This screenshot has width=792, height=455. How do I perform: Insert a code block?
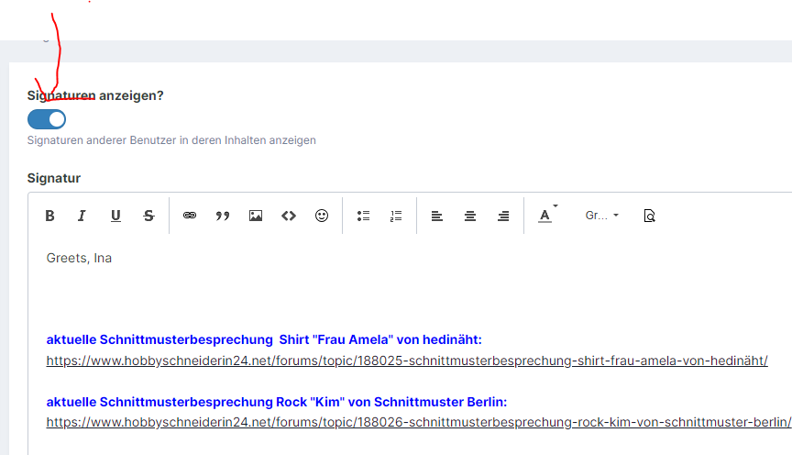289,216
